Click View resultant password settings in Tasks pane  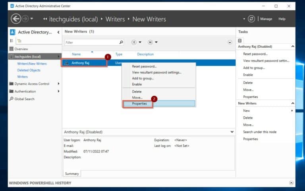(266, 61)
